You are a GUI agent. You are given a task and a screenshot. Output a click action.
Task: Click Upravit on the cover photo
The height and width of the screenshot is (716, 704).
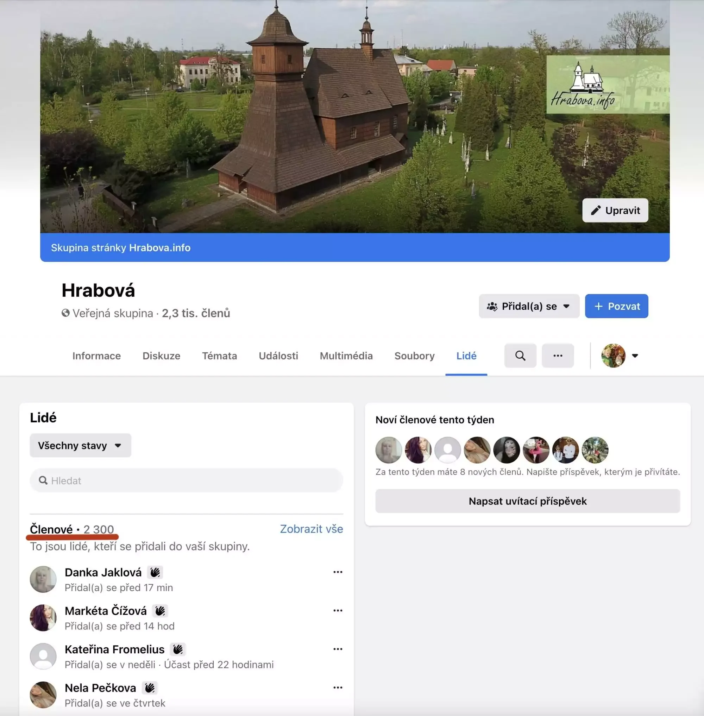[615, 210]
